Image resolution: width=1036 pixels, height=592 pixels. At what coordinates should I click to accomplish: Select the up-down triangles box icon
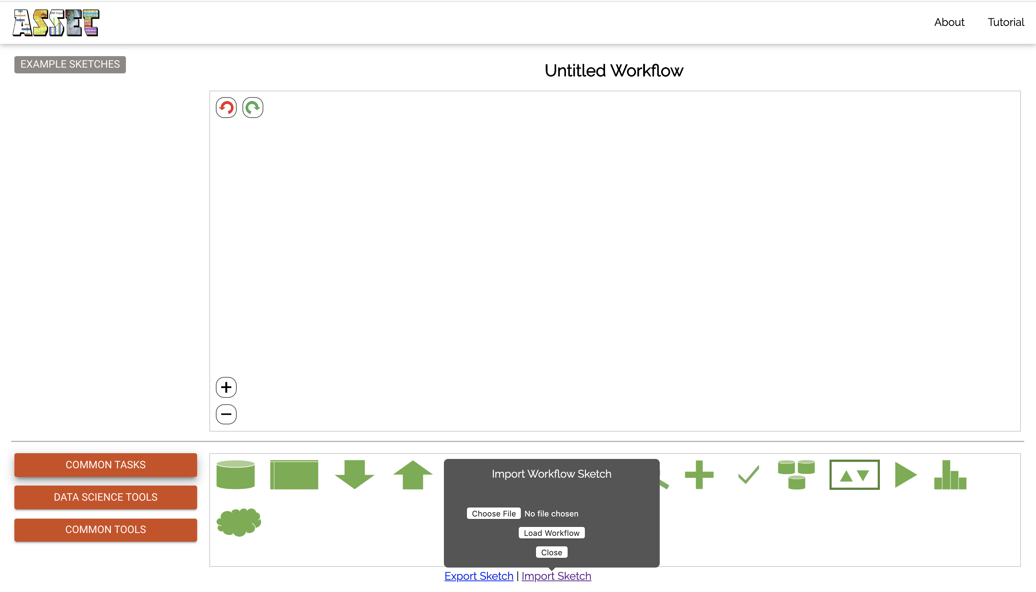coord(854,474)
